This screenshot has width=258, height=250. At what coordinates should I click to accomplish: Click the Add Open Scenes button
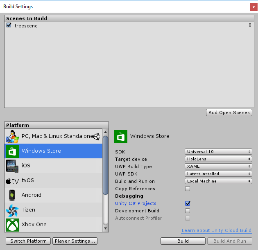229,113
